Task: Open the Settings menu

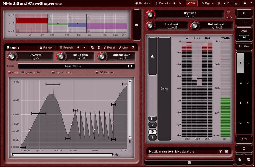Action: 231,3
